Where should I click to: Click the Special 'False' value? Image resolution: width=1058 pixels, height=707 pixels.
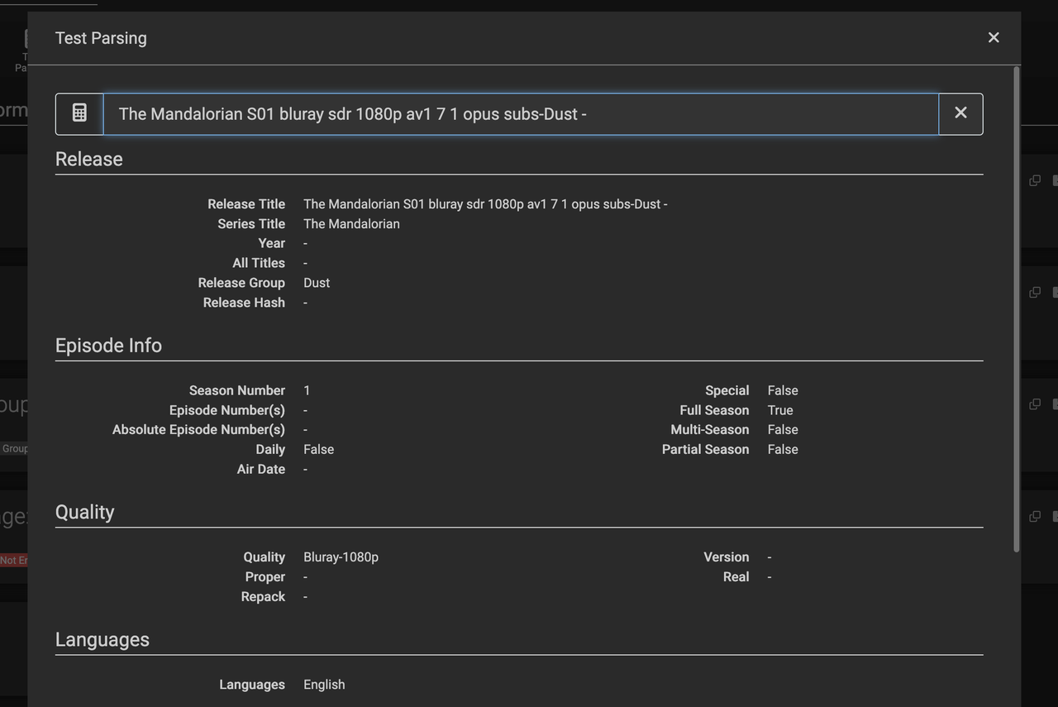783,390
